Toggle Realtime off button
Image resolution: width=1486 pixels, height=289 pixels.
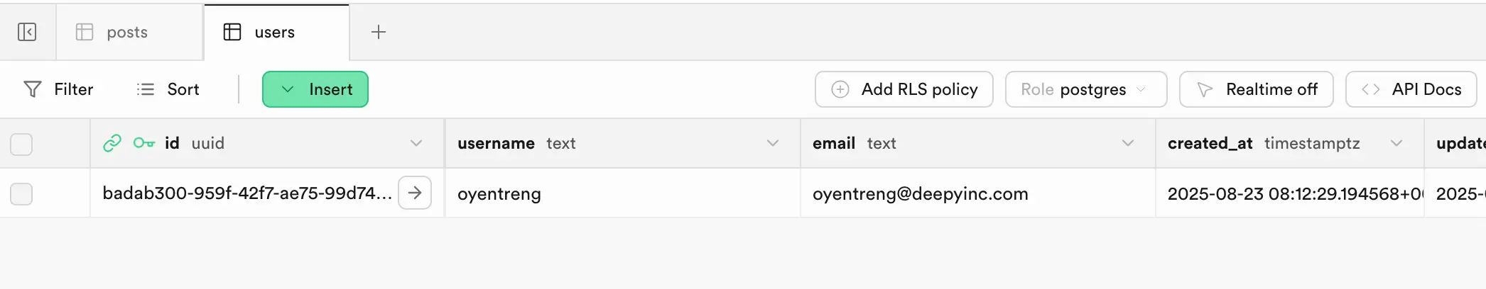(1256, 89)
